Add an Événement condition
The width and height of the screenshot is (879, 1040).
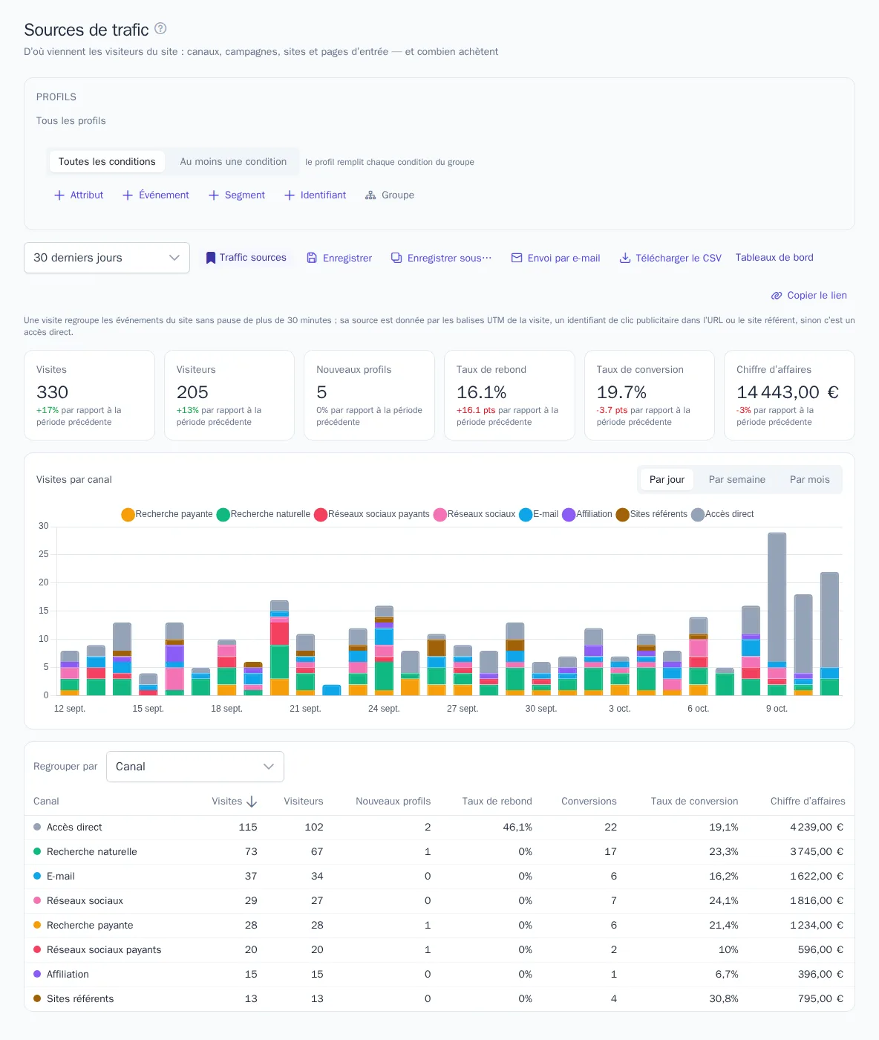coord(156,195)
